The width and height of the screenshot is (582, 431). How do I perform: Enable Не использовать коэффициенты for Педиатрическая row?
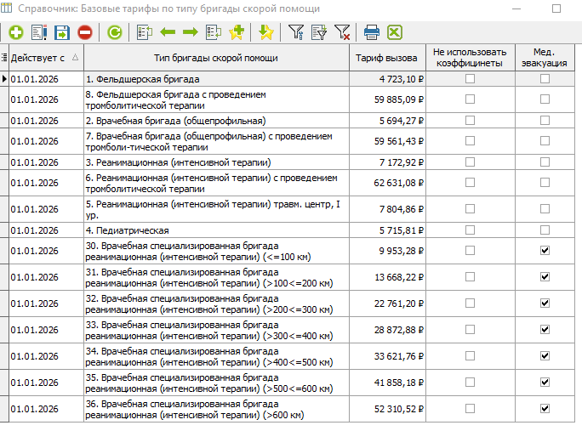470,230
